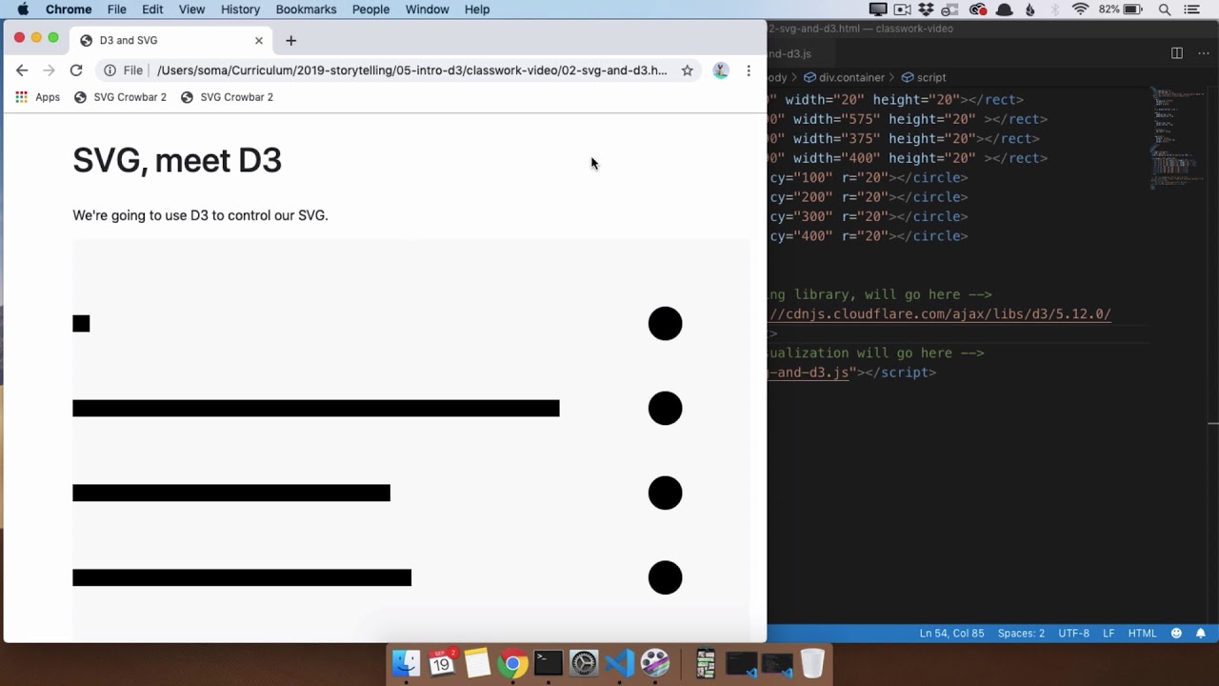Go back in Chrome's navigation
This screenshot has width=1219, height=686.
point(22,71)
